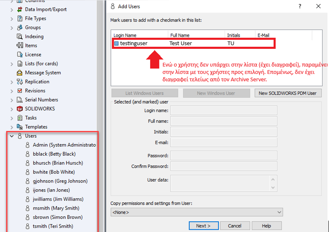Click the Items node icon
Image resolution: width=329 pixels, height=232 pixels.
coord(20,45)
